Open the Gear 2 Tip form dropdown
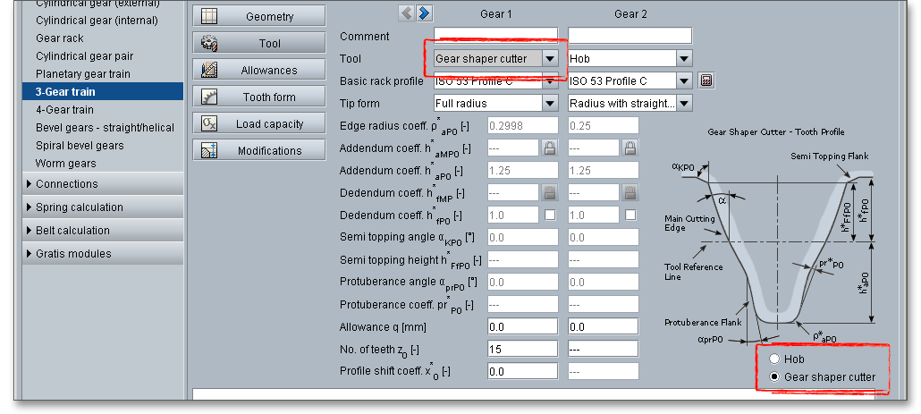The image size is (921, 414). [x=684, y=104]
